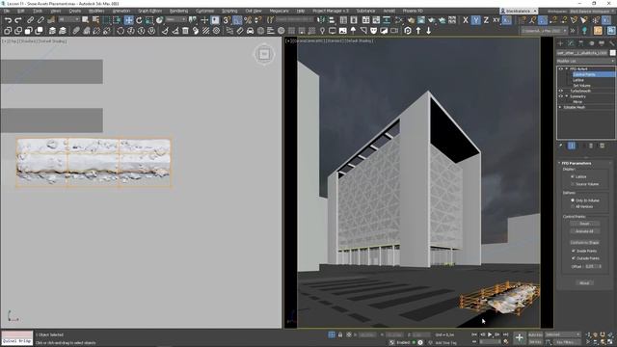Click Play Animation button
Screen dimensions: 617x347
click(x=490, y=334)
